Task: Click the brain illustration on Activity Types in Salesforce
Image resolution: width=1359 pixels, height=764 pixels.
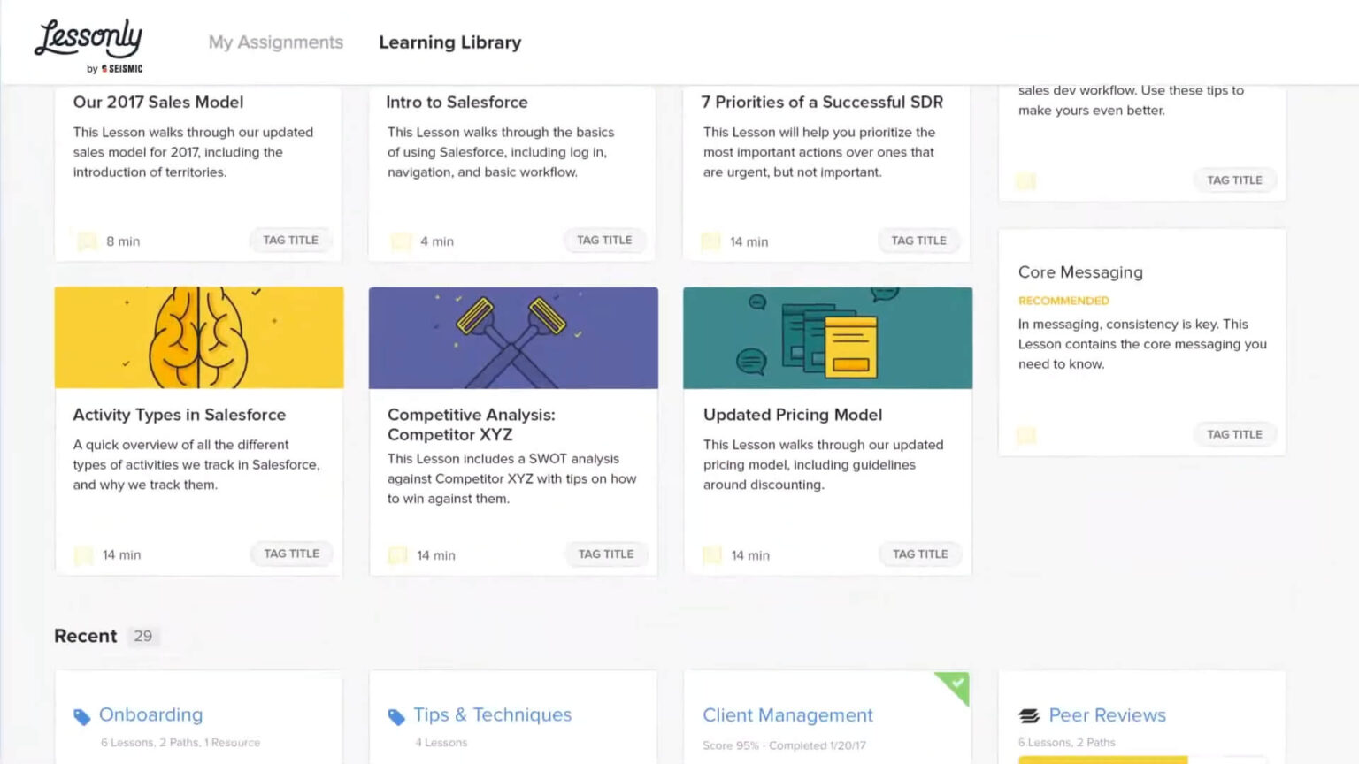Action: [199, 337]
